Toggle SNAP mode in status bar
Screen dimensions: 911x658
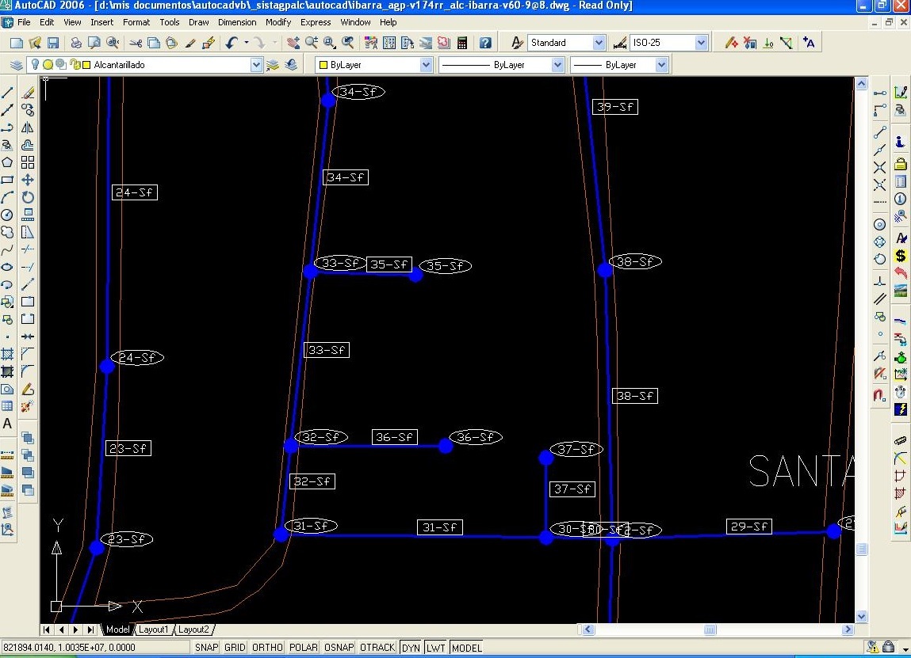coord(206,648)
